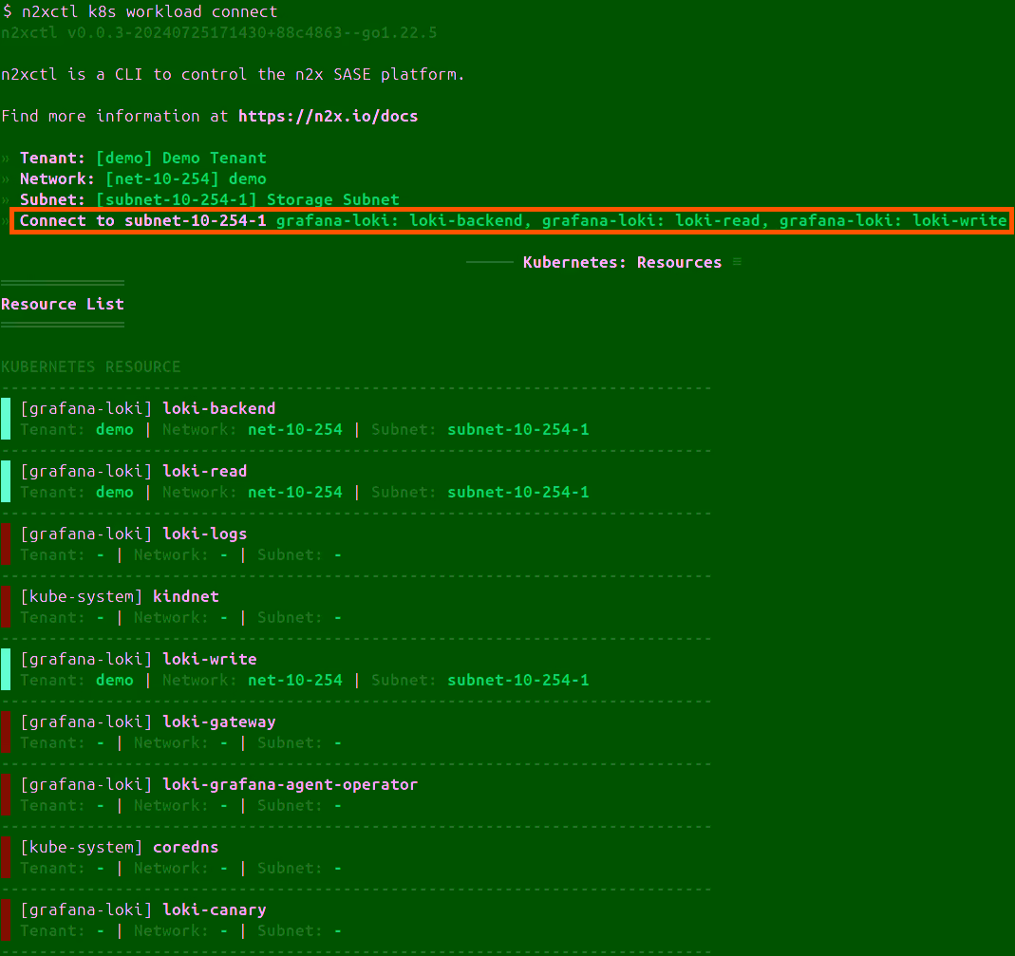Toggle the status indicator on loki-grafana-agent-operator
1015x956 pixels.
pos(5,794)
